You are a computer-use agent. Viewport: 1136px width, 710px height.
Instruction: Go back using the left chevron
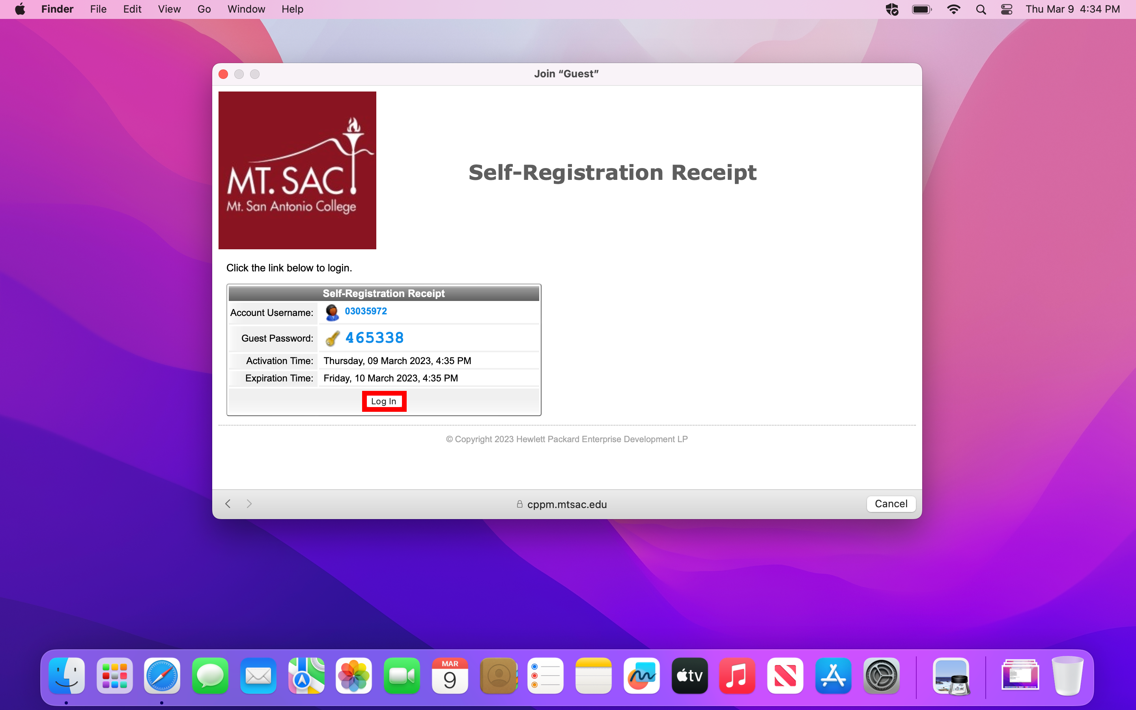pyautogui.click(x=228, y=503)
